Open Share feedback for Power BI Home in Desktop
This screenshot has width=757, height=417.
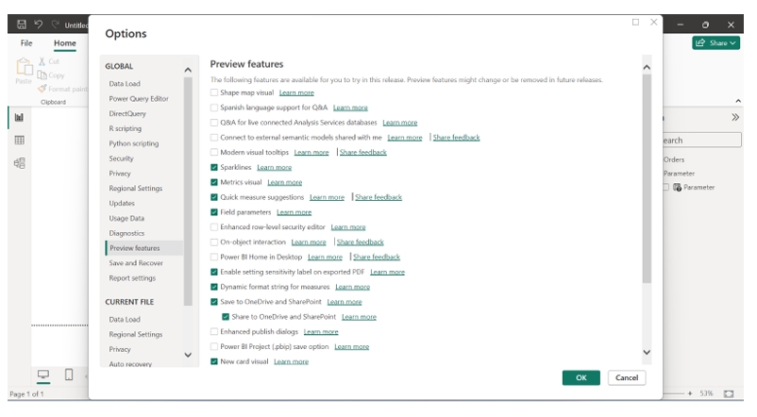coord(377,258)
